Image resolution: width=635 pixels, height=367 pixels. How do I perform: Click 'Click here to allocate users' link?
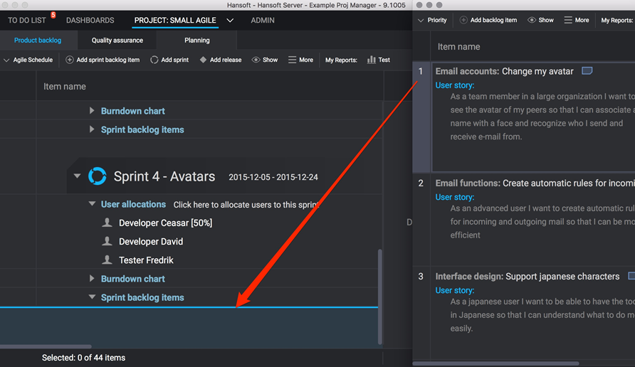245,205
